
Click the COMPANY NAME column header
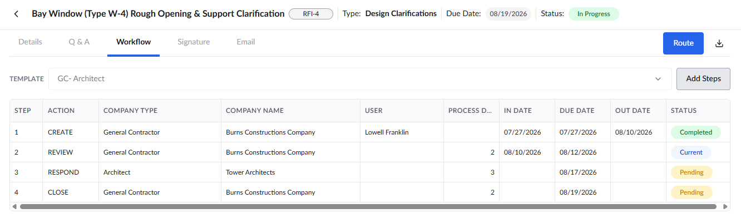290,111
